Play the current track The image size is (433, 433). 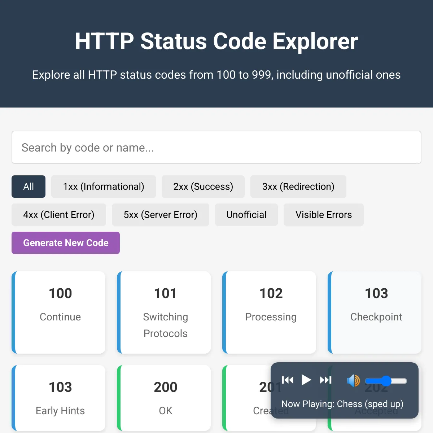306,380
